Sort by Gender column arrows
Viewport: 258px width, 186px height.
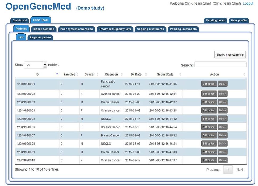[98, 75]
